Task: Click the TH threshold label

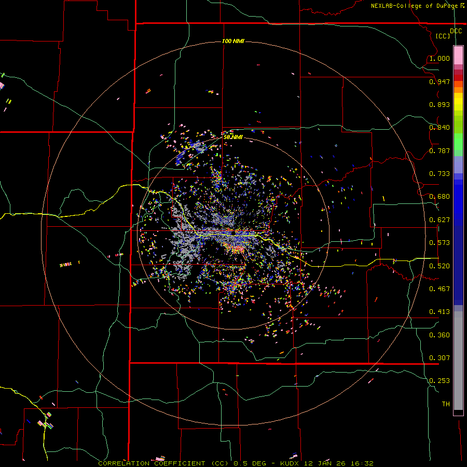Action: (x=446, y=404)
